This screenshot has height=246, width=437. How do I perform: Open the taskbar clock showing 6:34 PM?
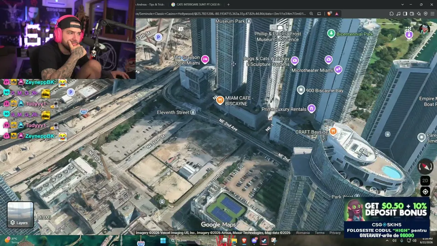[x=427, y=241]
